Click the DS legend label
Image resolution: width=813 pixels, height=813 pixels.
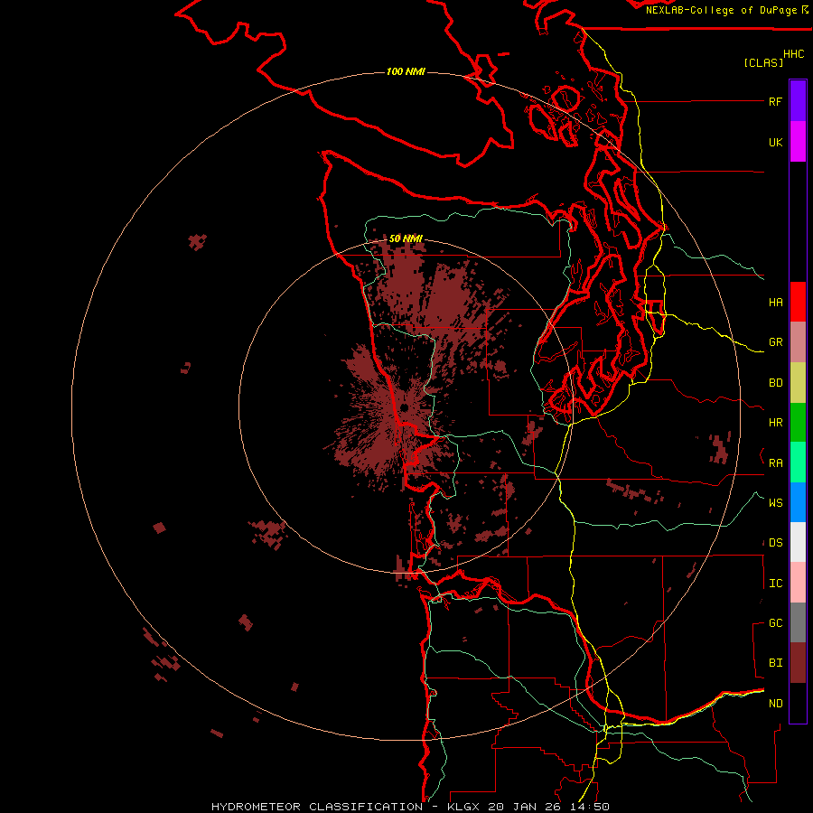(x=775, y=543)
